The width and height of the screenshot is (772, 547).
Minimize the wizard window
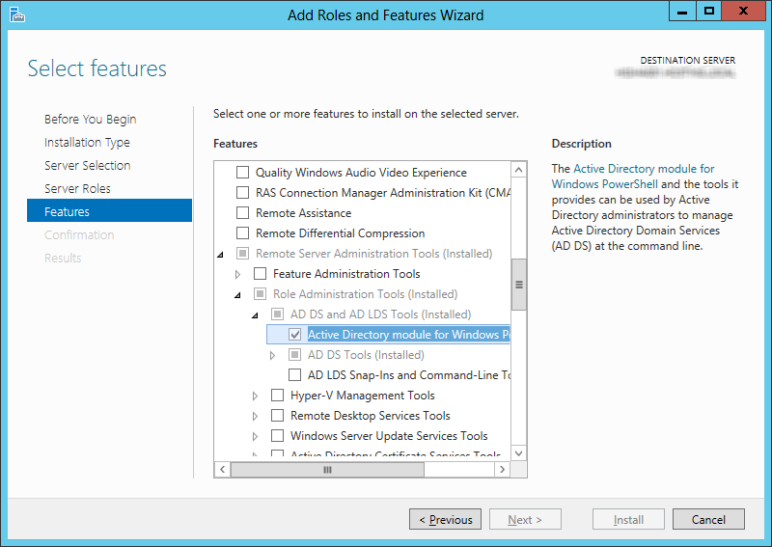pyautogui.click(x=682, y=12)
